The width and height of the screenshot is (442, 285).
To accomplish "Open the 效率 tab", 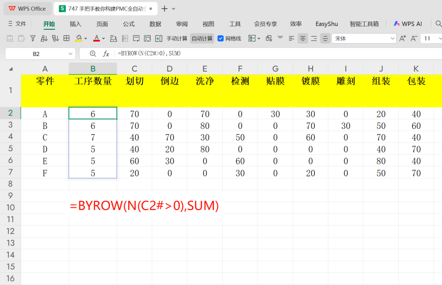I will [x=296, y=24].
